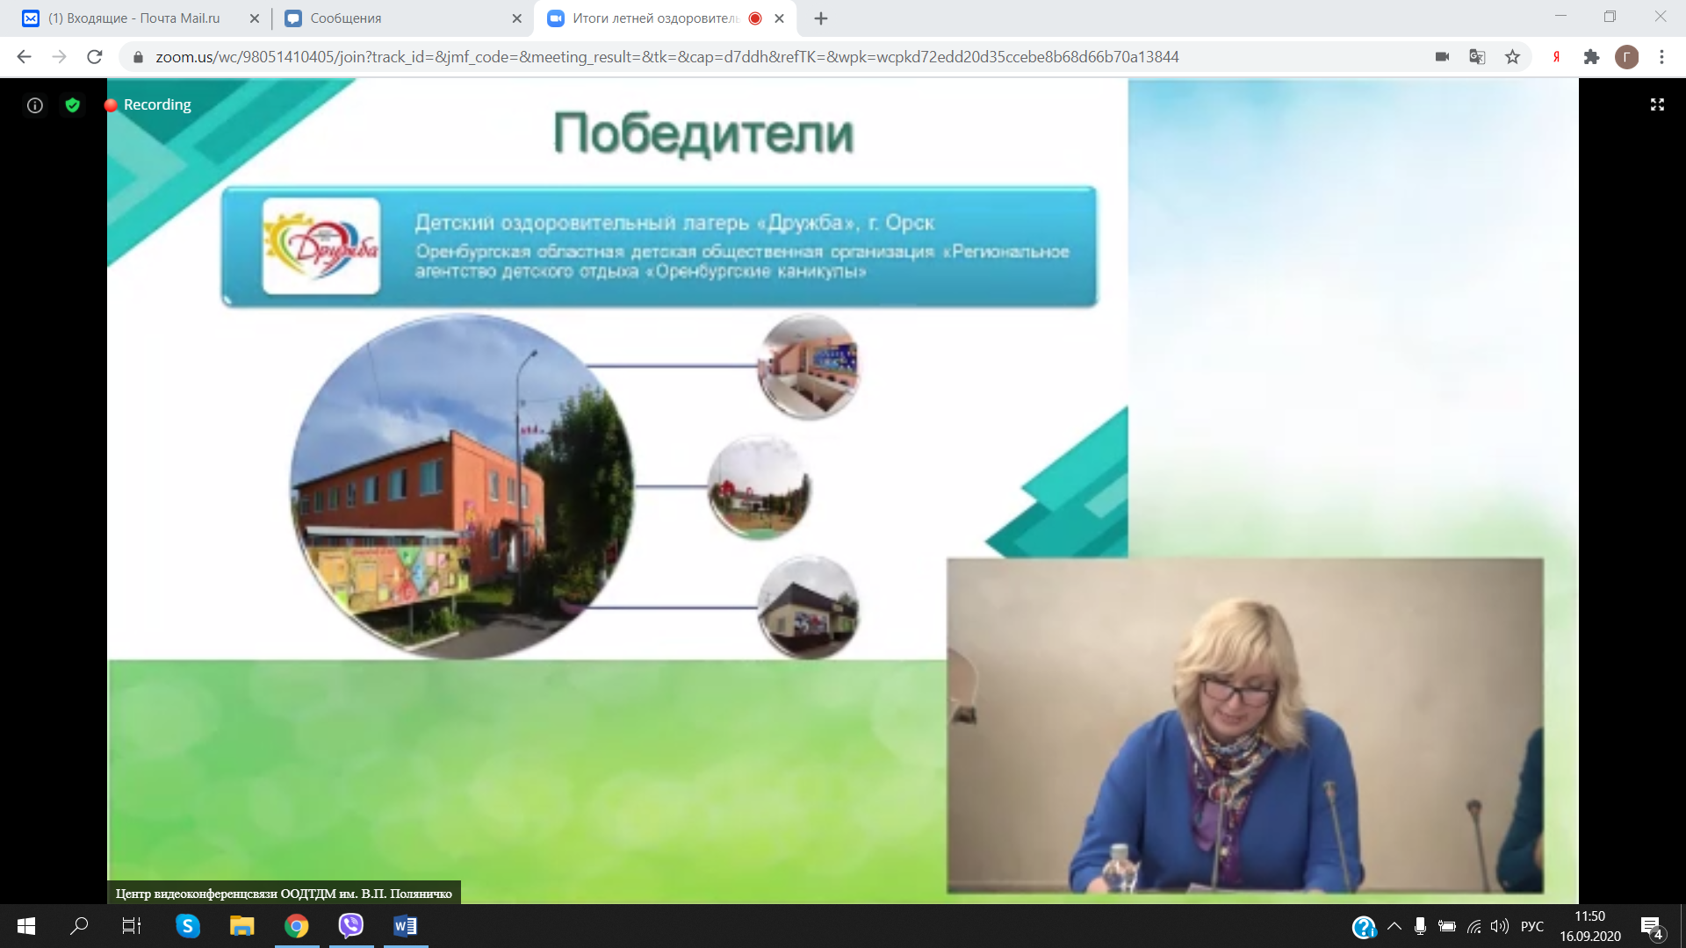Image resolution: width=1686 pixels, height=948 pixels.
Task: Open the help tray icon
Action: 1364,926
